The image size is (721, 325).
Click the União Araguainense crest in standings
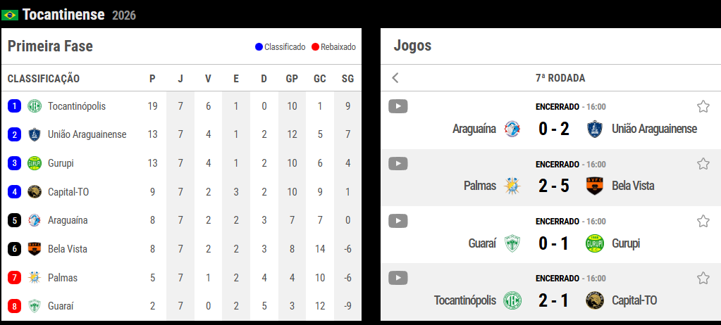(35, 134)
